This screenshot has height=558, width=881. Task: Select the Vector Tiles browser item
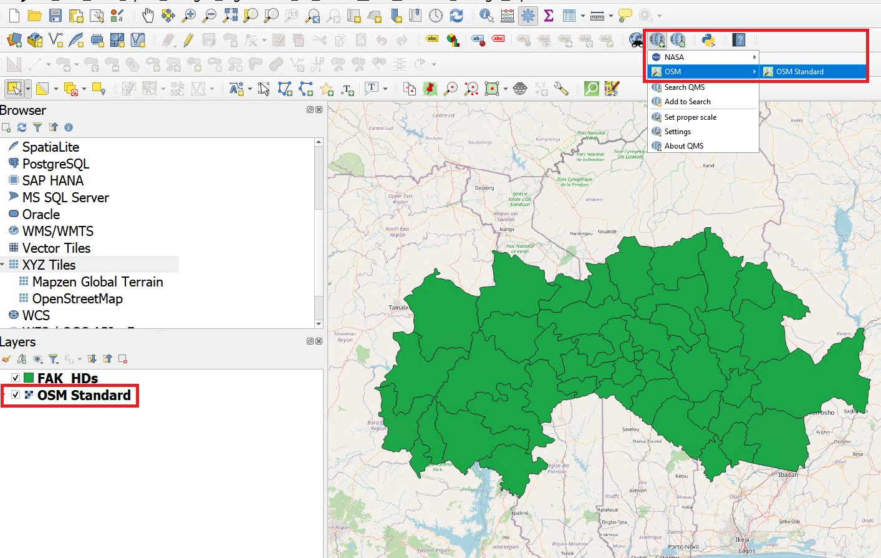[56, 248]
